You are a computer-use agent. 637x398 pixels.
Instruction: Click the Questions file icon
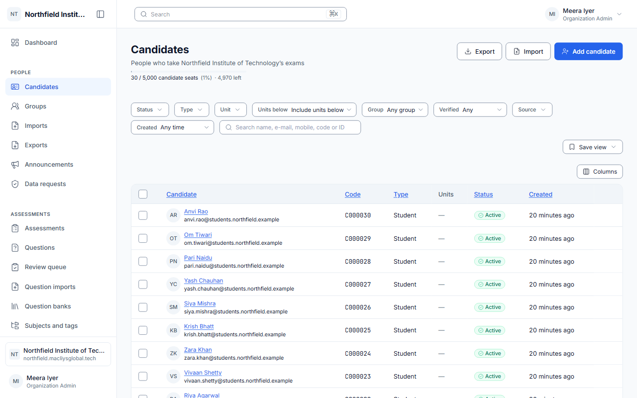15,248
